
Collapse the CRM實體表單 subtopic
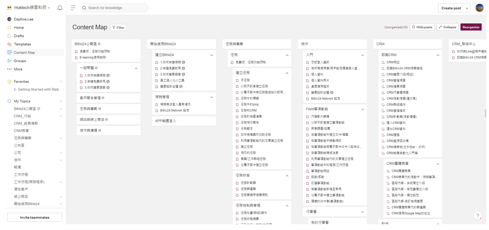click(438, 164)
